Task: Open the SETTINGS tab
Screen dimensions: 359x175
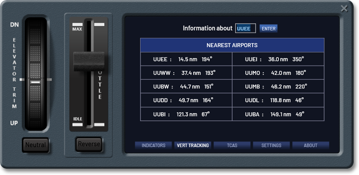Action: [x=271, y=145]
